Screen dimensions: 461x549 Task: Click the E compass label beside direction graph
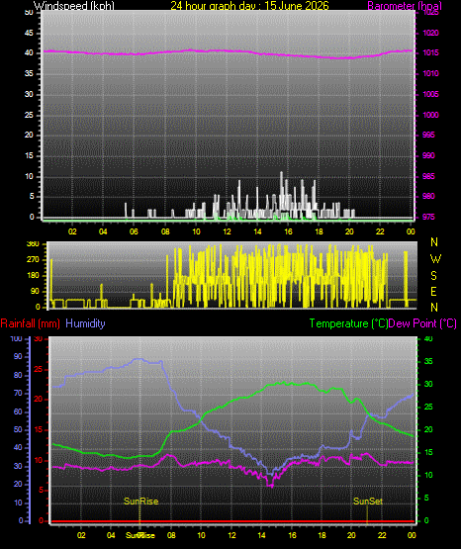click(x=433, y=291)
